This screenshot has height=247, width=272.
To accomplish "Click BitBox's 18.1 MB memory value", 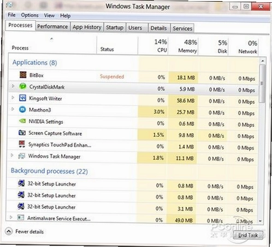I will (186, 77).
